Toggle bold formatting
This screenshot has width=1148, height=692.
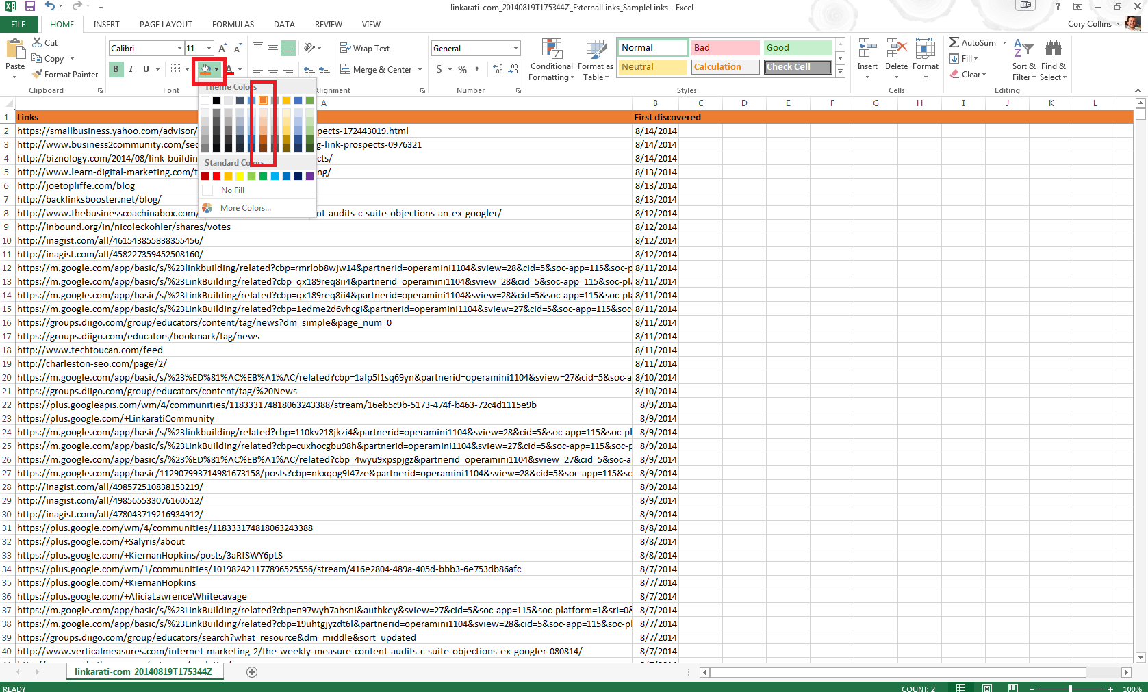click(x=115, y=69)
